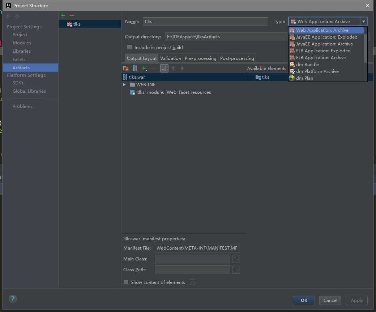Image resolution: width=376 pixels, height=312 pixels.
Task: Click the Name input field
Action: click(205, 22)
